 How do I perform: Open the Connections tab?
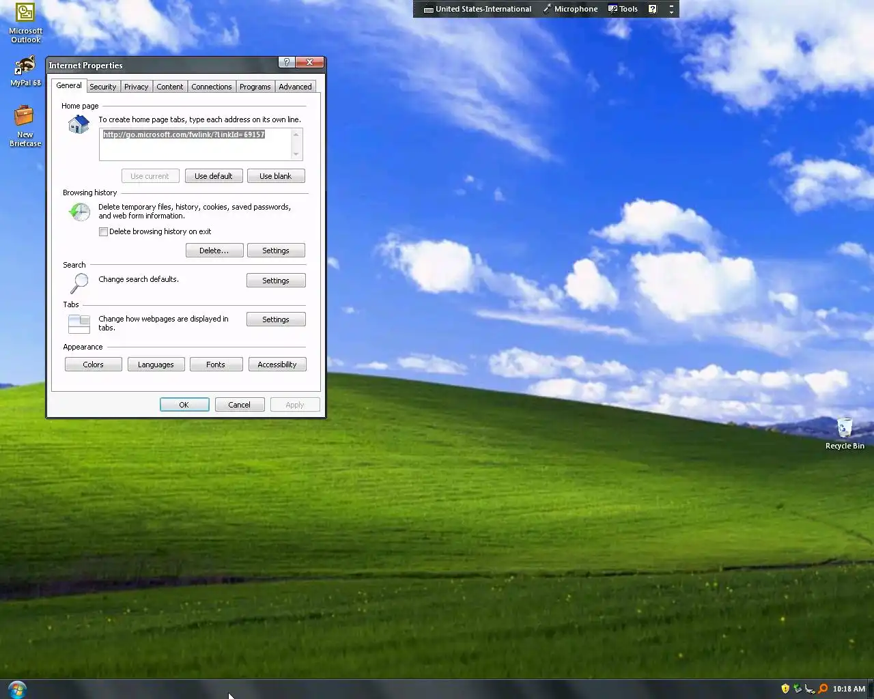pyautogui.click(x=211, y=87)
